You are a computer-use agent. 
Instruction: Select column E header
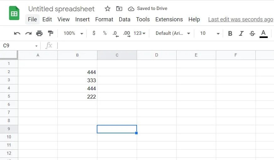[x=196, y=55]
